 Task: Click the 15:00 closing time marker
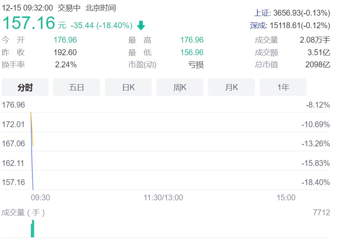(286, 198)
